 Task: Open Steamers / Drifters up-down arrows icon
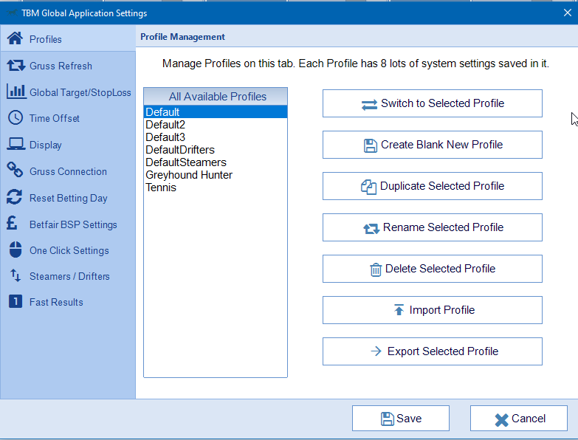tap(16, 275)
